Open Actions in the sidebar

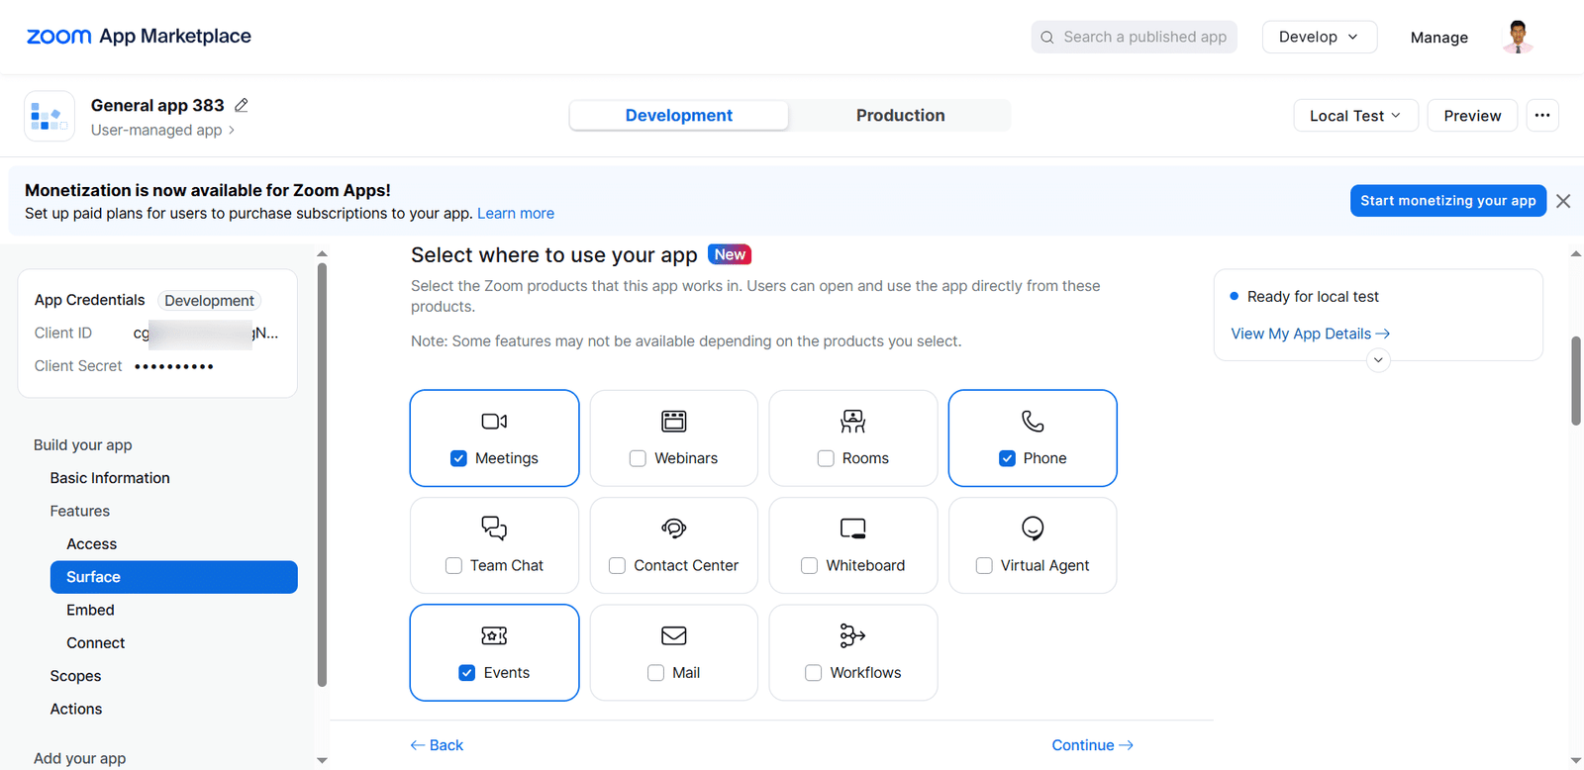click(76, 709)
